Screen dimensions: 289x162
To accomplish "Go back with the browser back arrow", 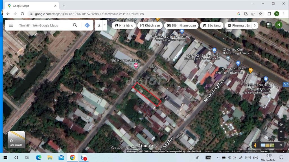I will (8, 14).
